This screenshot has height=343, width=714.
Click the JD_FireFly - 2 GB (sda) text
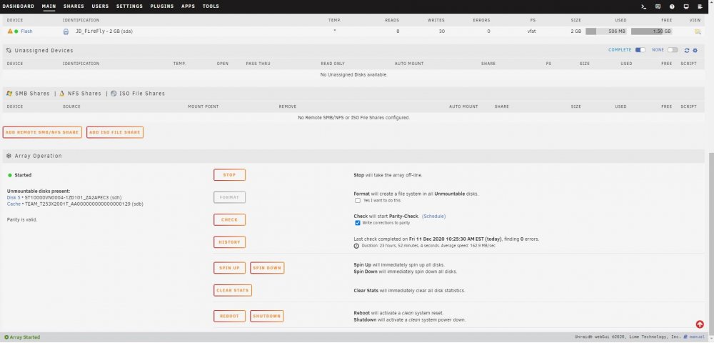(104, 31)
